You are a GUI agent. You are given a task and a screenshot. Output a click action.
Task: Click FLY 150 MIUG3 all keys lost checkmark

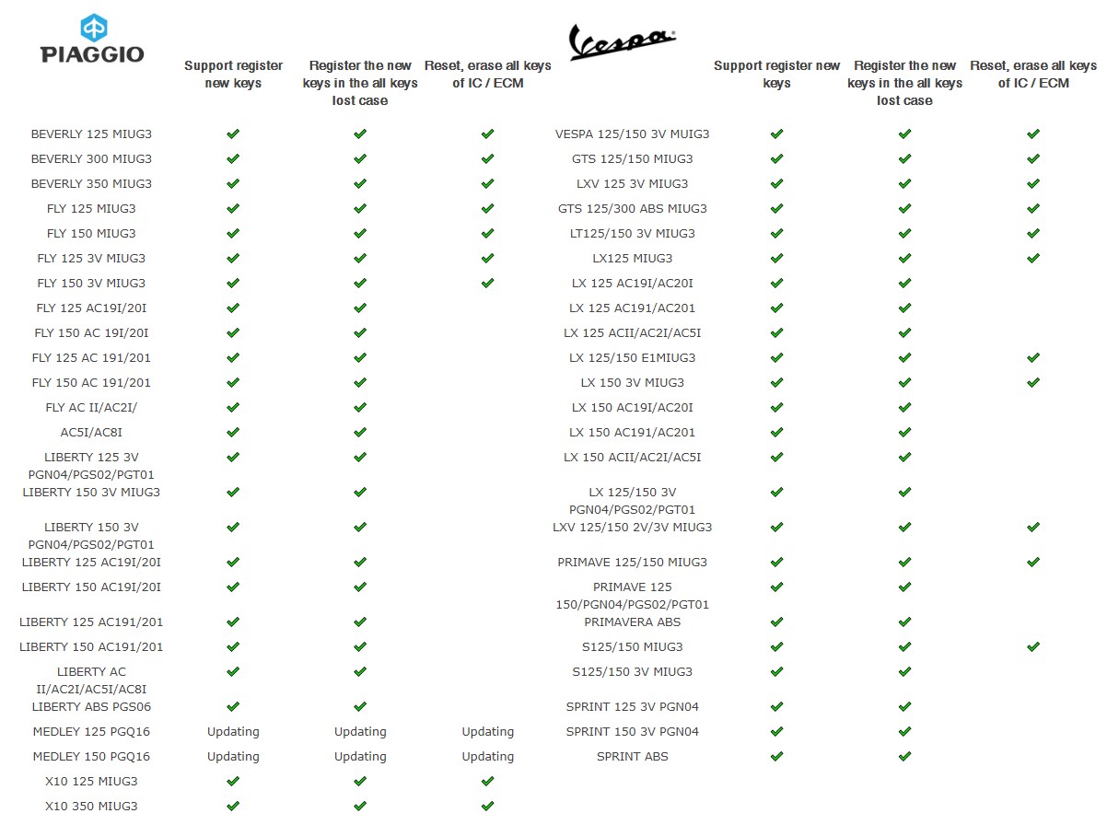360,234
